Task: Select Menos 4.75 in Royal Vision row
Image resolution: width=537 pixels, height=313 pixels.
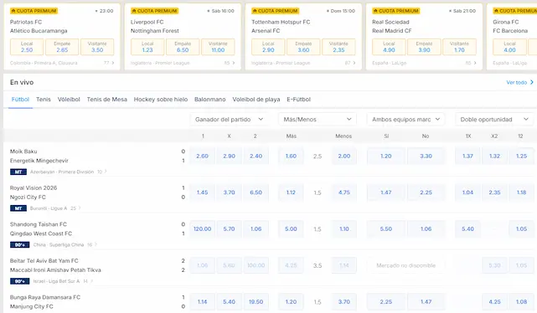Action: point(344,192)
